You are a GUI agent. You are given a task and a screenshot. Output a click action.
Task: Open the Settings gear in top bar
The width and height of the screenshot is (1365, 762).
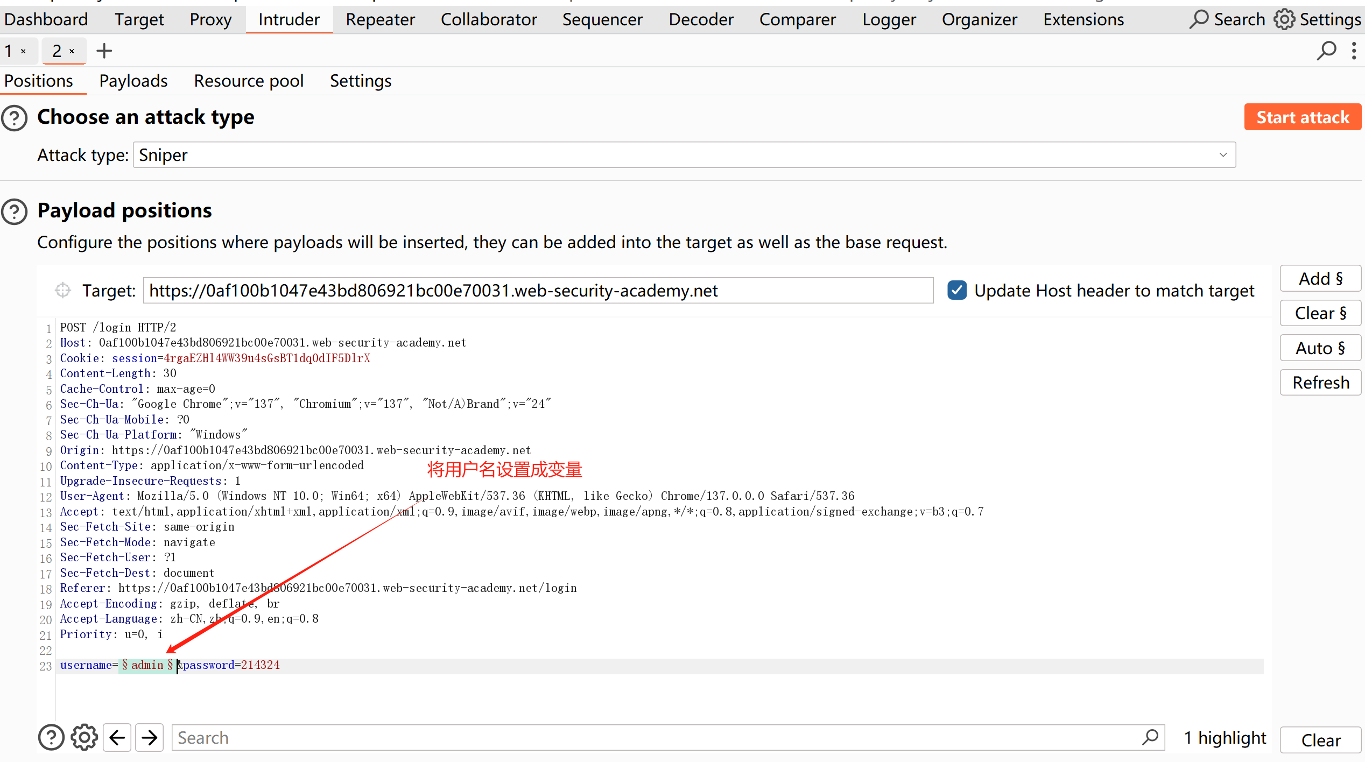point(1285,19)
